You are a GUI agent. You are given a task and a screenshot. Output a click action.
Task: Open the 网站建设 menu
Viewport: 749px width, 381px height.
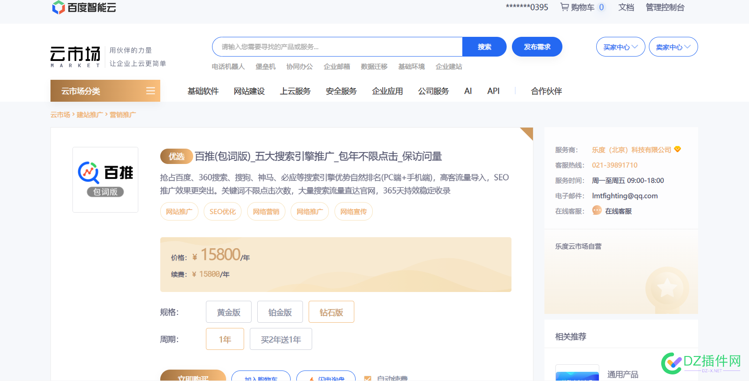click(x=249, y=91)
